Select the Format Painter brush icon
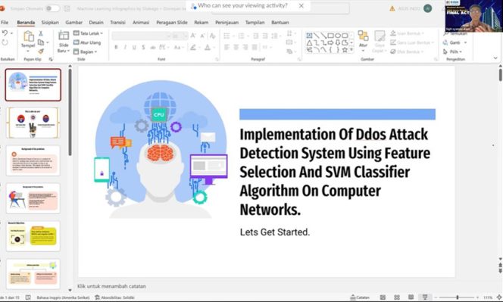Viewport: 503px width, 302px height. pyautogui.click(x=41, y=51)
